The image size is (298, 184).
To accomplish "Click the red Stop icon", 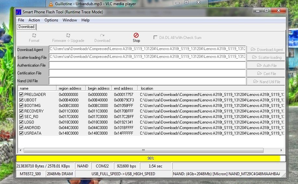I will [x=136, y=35].
